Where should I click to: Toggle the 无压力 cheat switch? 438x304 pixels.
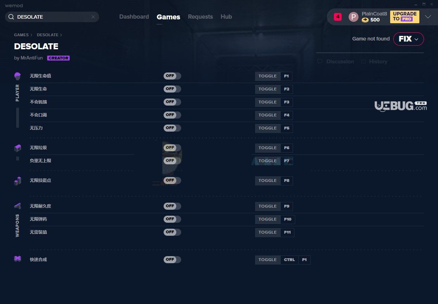coord(172,128)
